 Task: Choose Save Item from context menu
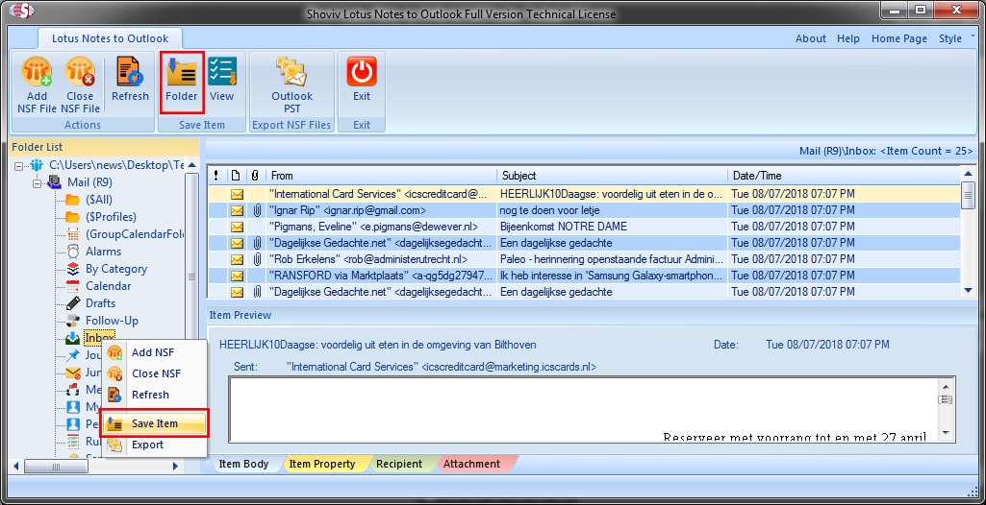154,424
